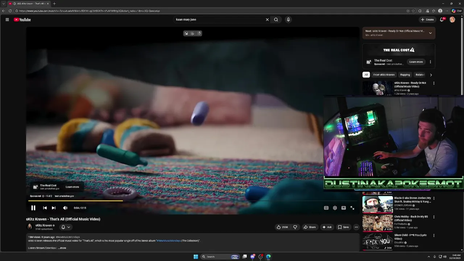The image size is (464, 261).
Task: Mute the video volume
Action: coord(65,208)
